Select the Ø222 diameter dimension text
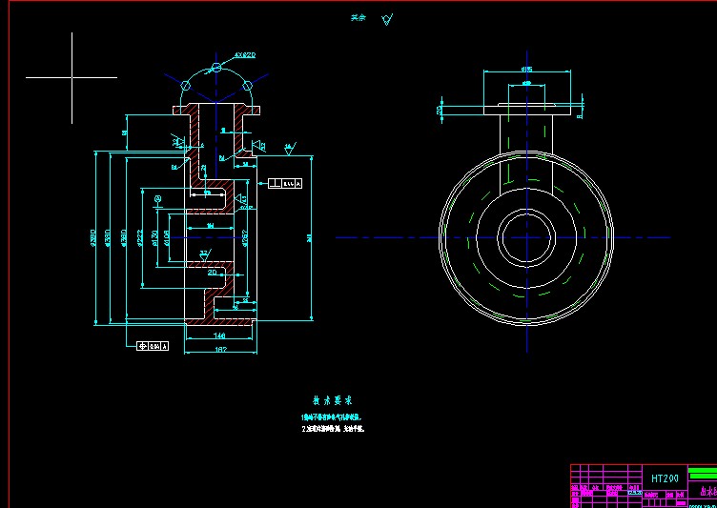Screen dimensions: 717x508 coord(139,237)
